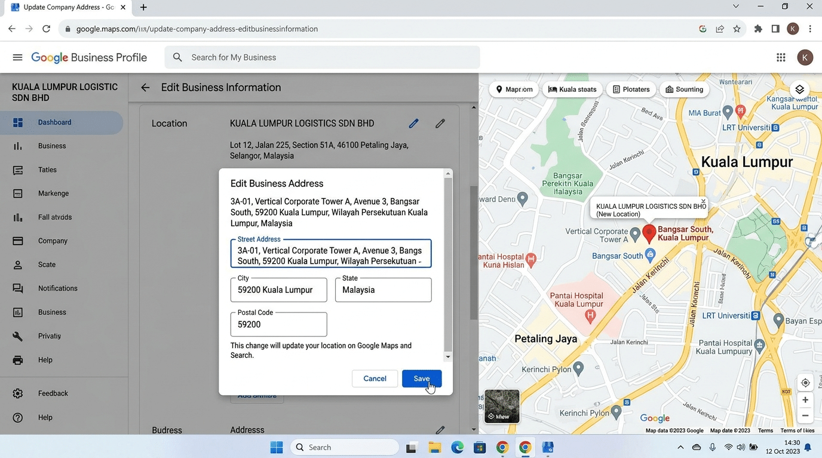Open the Windows Start menu

tap(277, 447)
